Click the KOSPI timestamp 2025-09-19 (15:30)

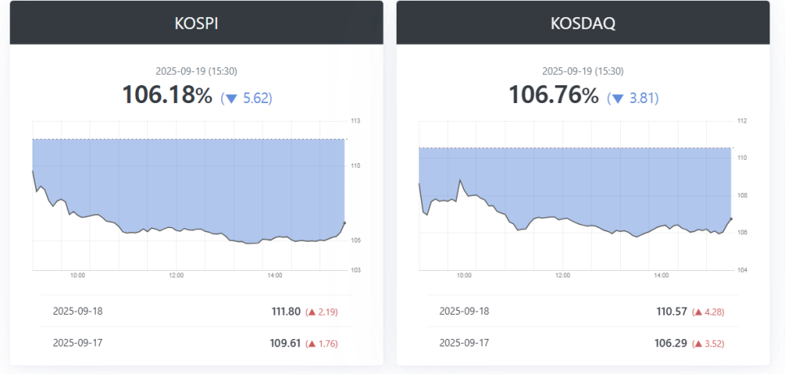point(196,71)
